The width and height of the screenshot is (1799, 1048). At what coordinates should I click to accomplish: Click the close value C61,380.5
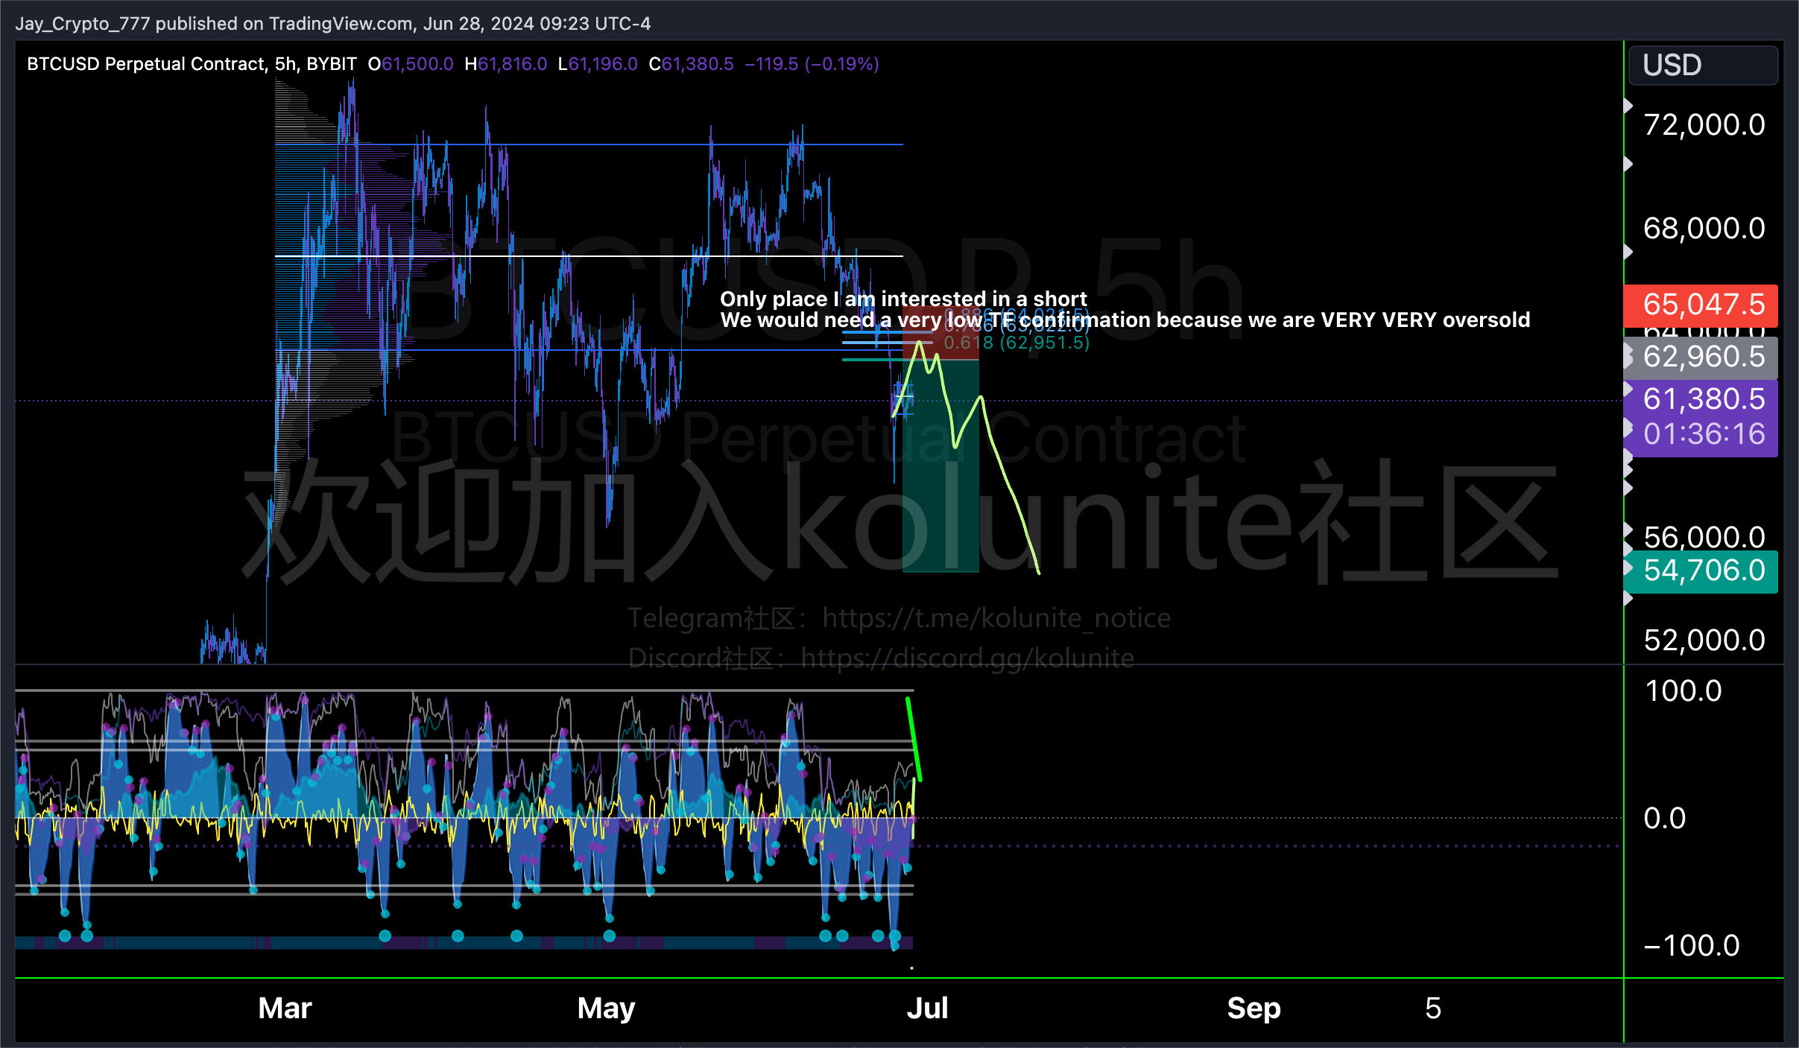[691, 64]
